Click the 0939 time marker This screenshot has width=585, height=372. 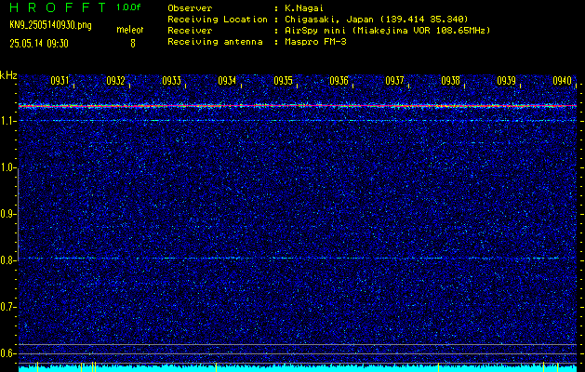(506, 81)
